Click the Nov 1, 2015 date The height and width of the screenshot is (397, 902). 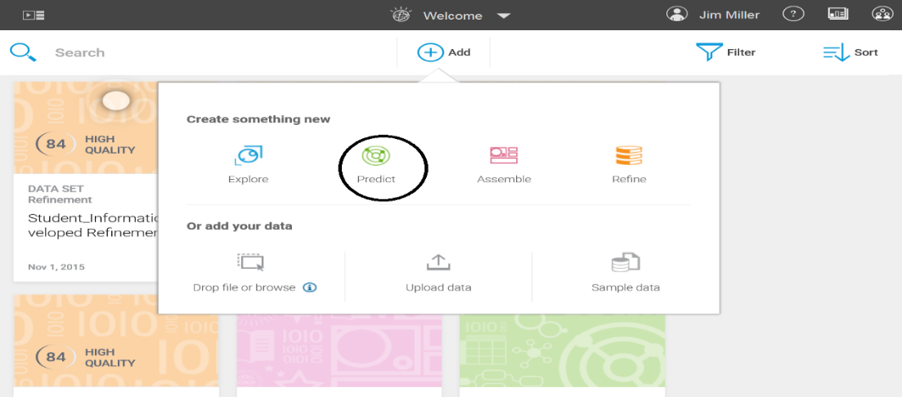pos(56,267)
